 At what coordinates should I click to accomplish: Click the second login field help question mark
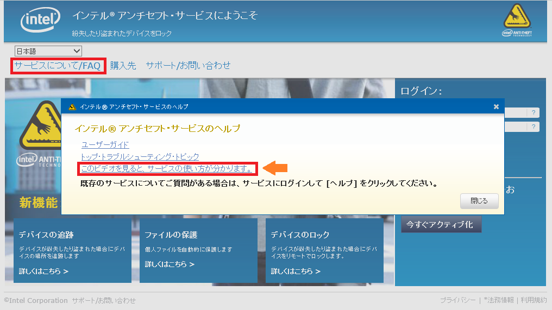click(534, 126)
